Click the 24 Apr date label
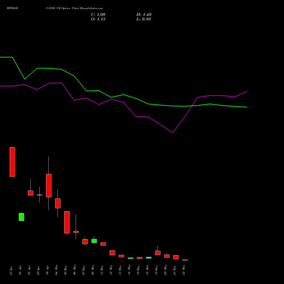Screen dimensions: 284x284 click(x=20, y=270)
